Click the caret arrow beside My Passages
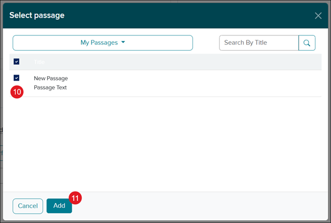The image size is (331, 223). (123, 43)
